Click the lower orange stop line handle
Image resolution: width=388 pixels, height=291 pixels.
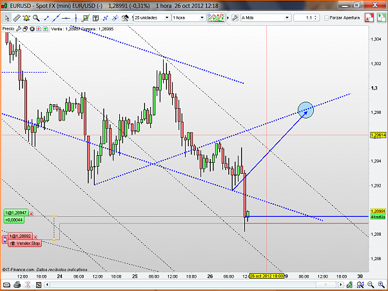pyautogui.click(x=54, y=239)
